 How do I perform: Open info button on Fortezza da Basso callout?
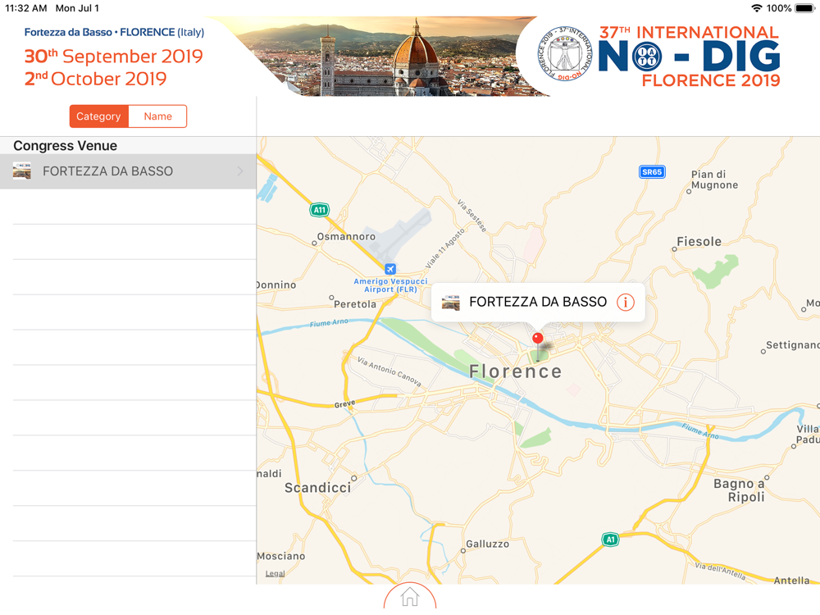pyautogui.click(x=625, y=303)
